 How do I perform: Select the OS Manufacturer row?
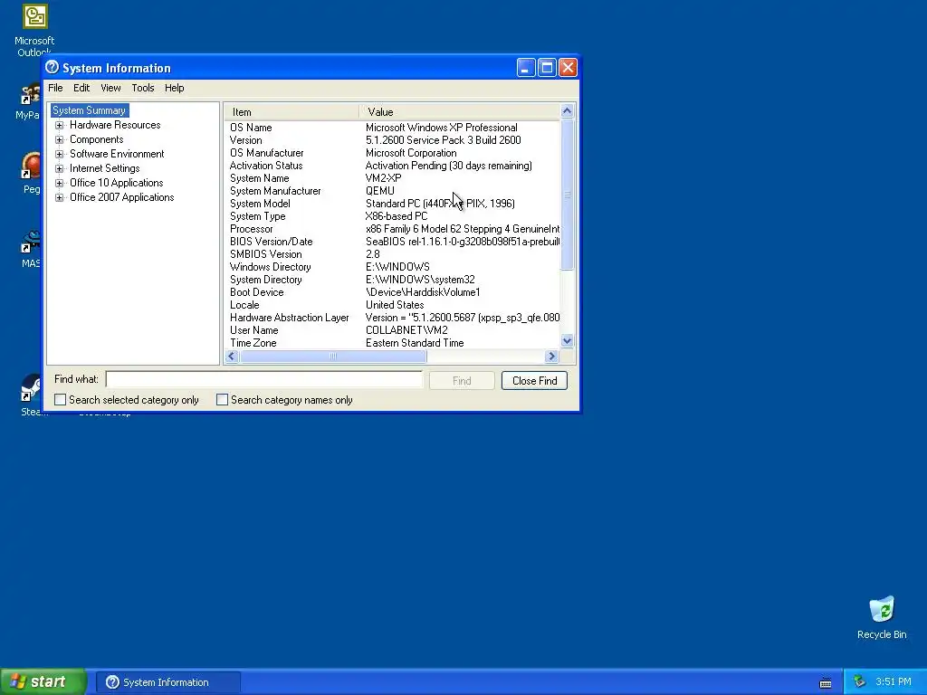pos(392,153)
